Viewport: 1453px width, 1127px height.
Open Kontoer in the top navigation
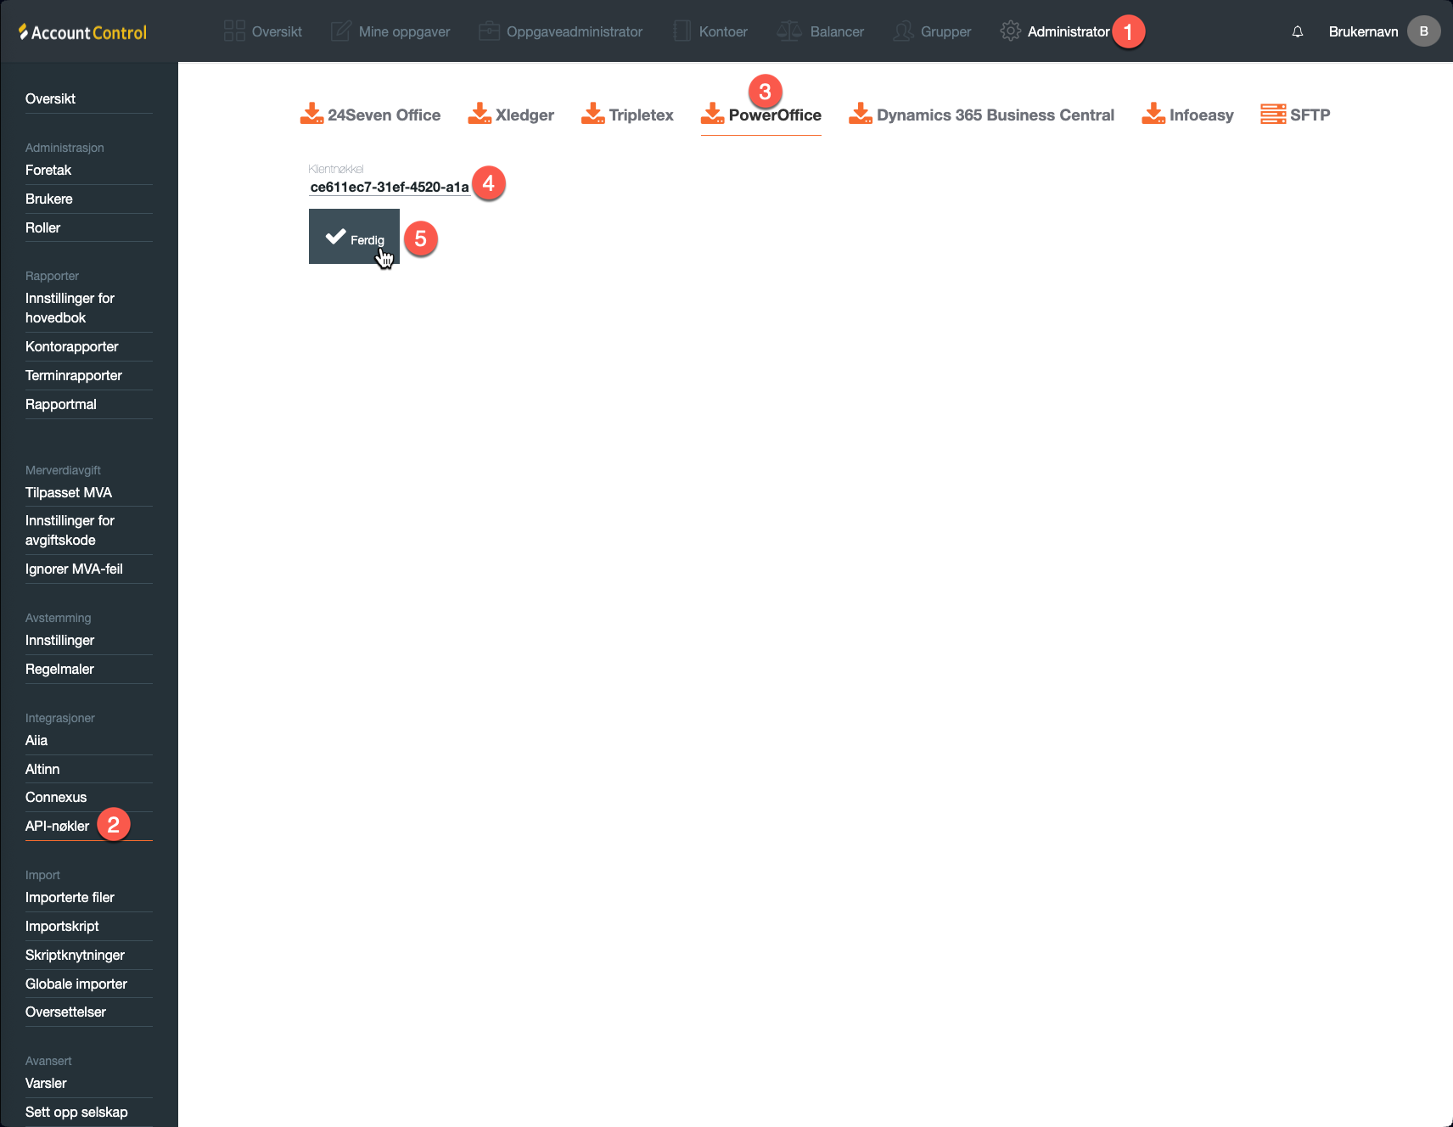tap(711, 31)
